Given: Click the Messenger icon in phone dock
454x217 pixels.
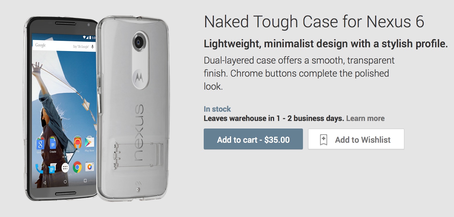Looking at the screenshot, I should 52,168.
